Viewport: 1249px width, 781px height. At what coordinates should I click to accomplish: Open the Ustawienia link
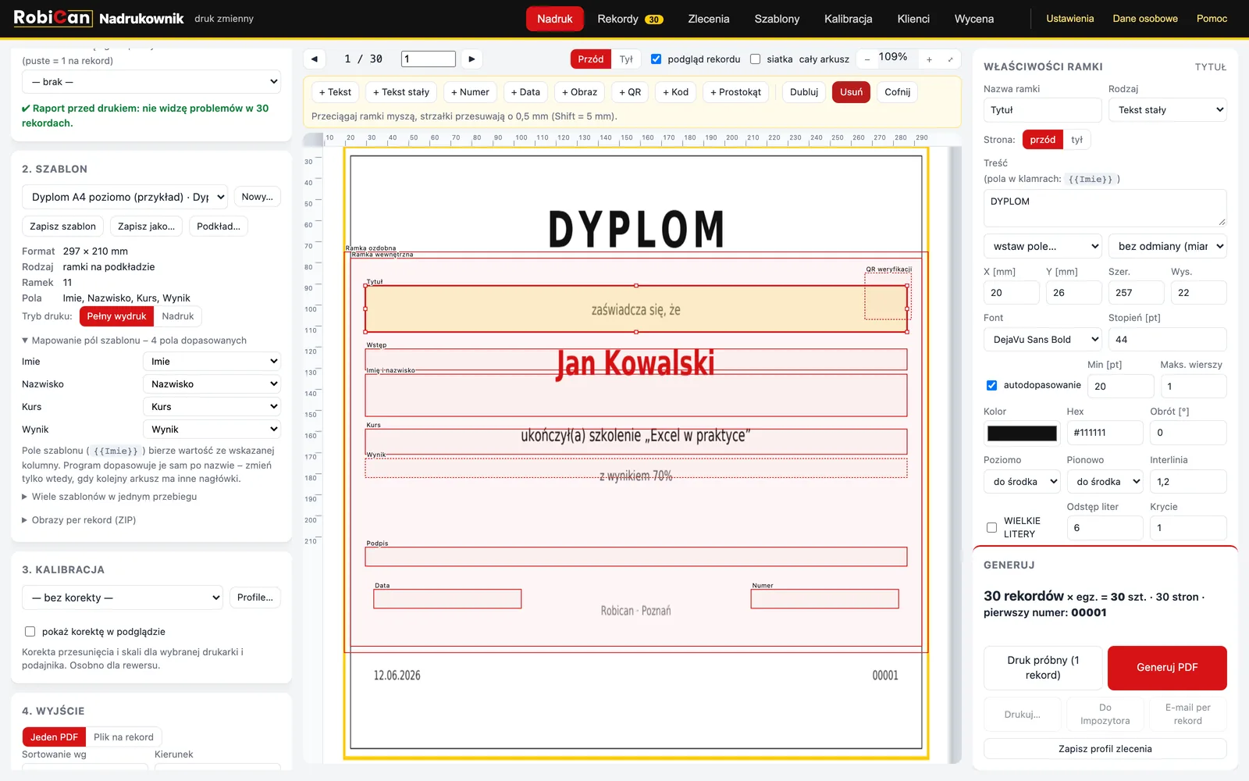coord(1069,19)
